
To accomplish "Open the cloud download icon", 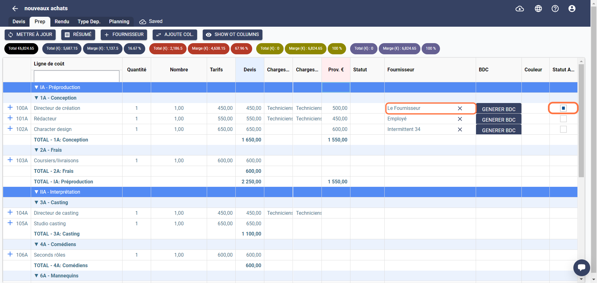I will click(520, 9).
